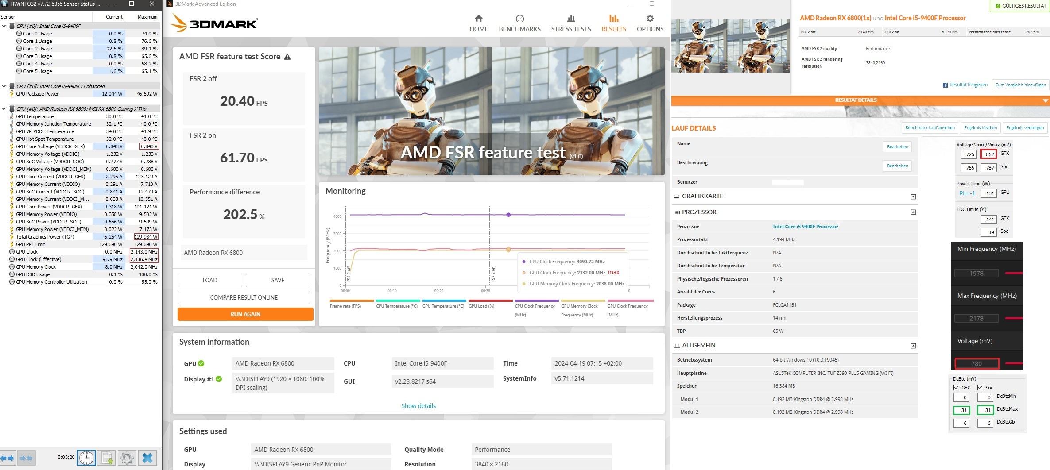Click Zum Vergleich hinzufügen button
The image size is (1050, 470).
tap(1021, 85)
